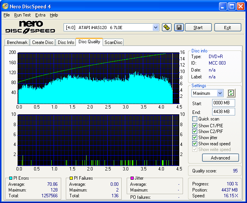Open the Maximum speed dropdown
Image resolution: width=247 pixels, height=203 pixels.
coord(220,93)
